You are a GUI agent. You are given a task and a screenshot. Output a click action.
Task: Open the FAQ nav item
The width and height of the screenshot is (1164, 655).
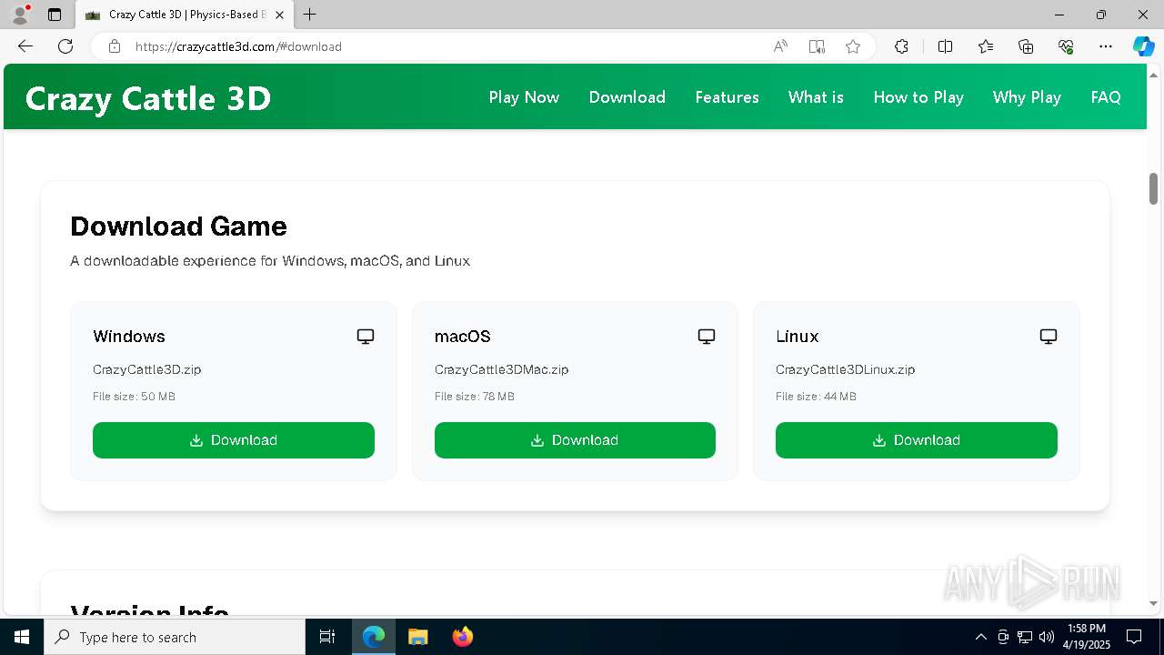click(1106, 97)
